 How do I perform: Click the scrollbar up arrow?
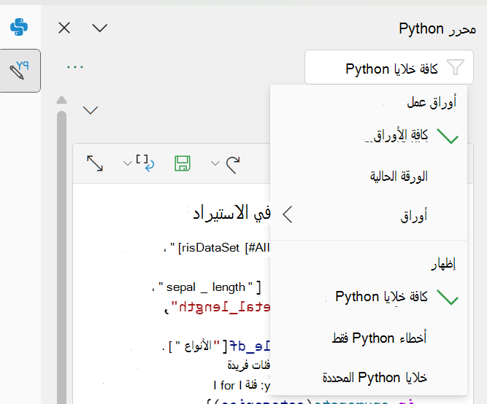61,100
